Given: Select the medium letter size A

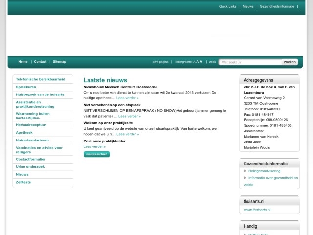Looking at the screenshot, I should 197,62.
